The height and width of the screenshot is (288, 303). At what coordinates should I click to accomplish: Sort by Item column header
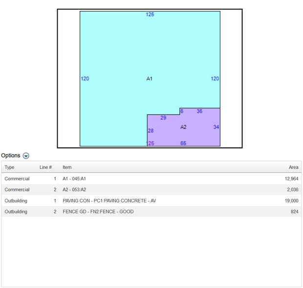67,168
